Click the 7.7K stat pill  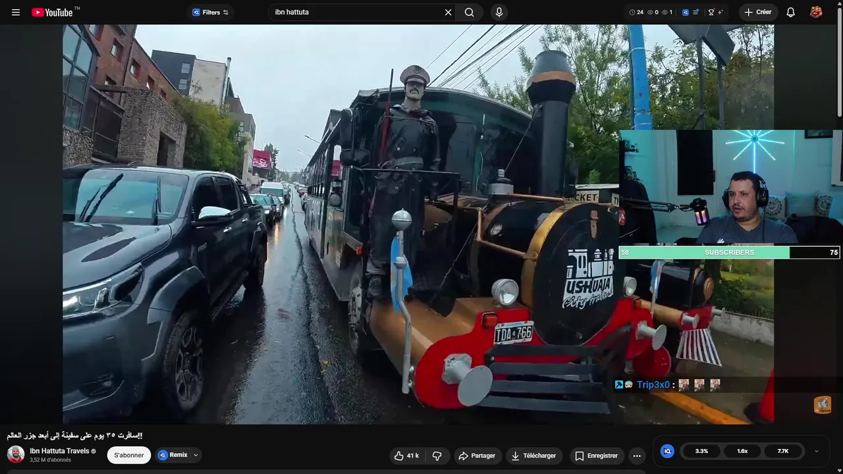(x=783, y=451)
